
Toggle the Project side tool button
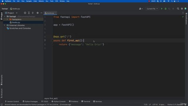(1, 16)
